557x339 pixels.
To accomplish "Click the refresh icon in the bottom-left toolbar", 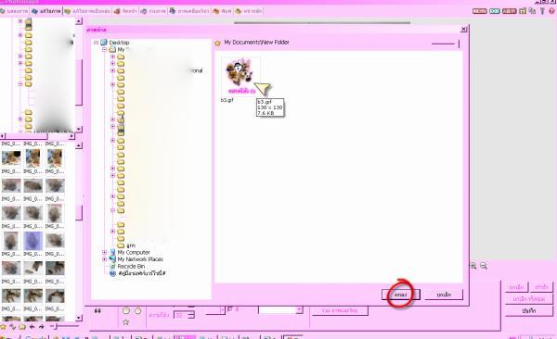I will click(13, 327).
